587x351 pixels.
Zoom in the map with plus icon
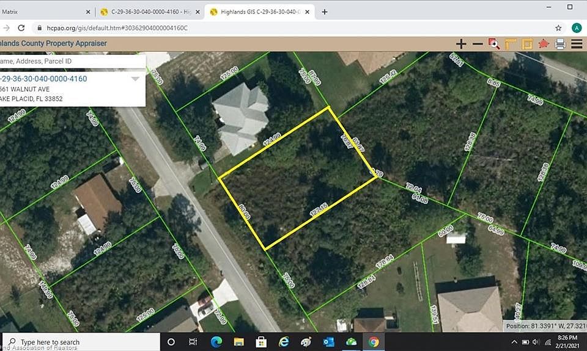point(461,44)
